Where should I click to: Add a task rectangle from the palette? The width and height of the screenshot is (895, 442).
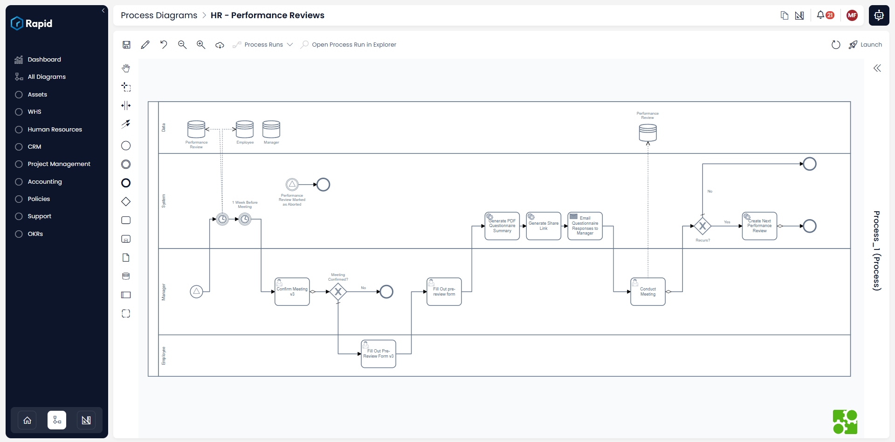(126, 220)
